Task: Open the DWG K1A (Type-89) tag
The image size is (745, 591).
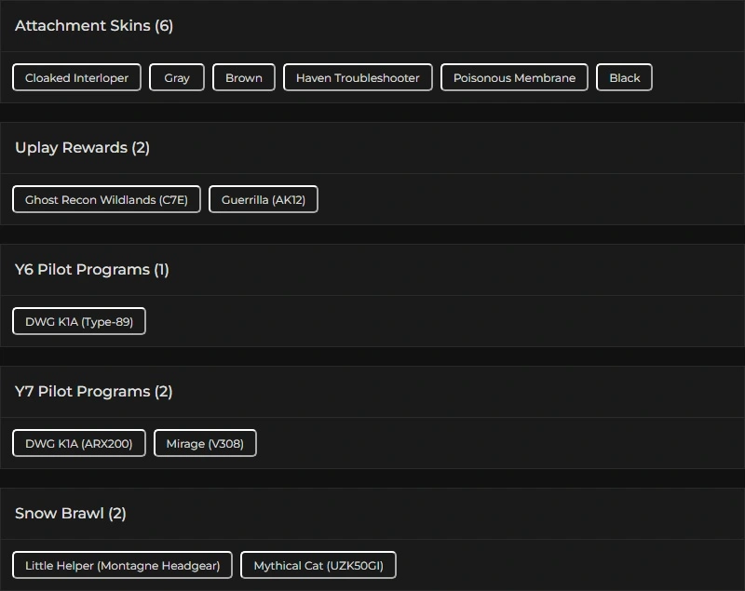Action: pyautogui.click(x=79, y=321)
